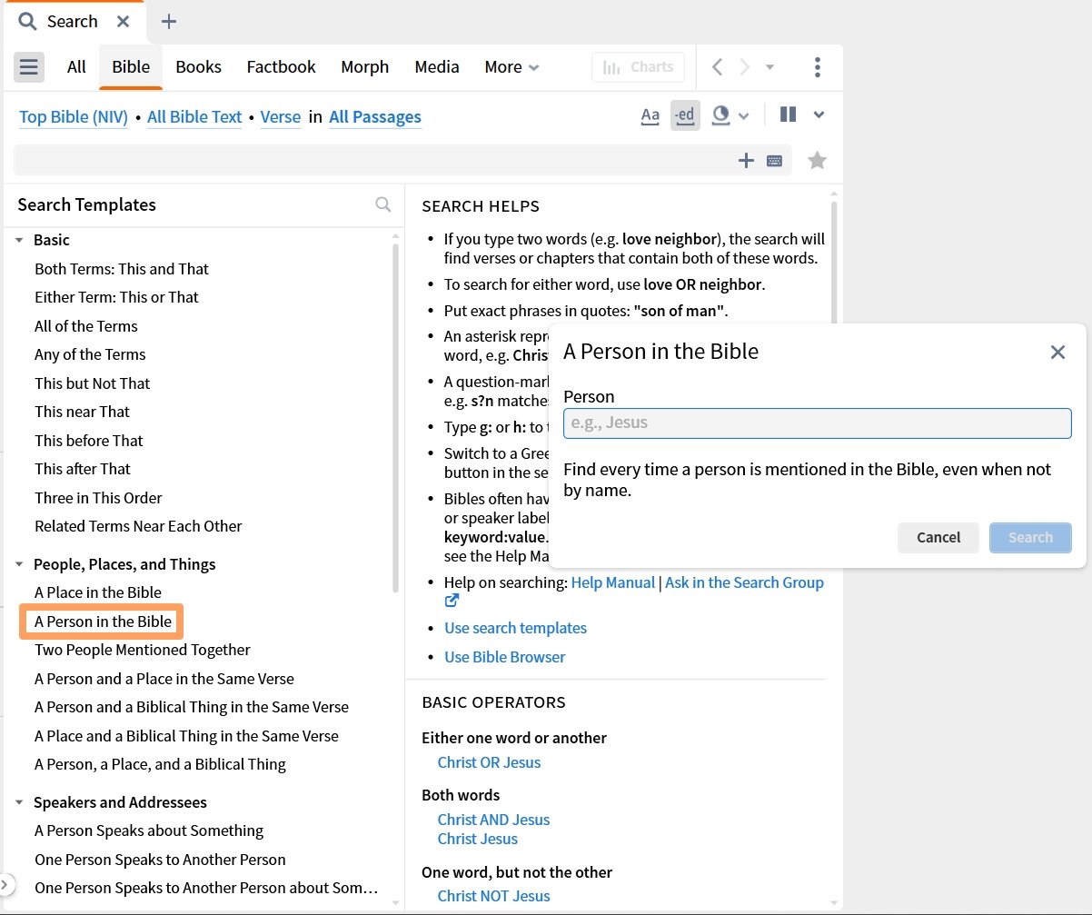Open the Help Manual link

pyautogui.click(x=612, y=582)
